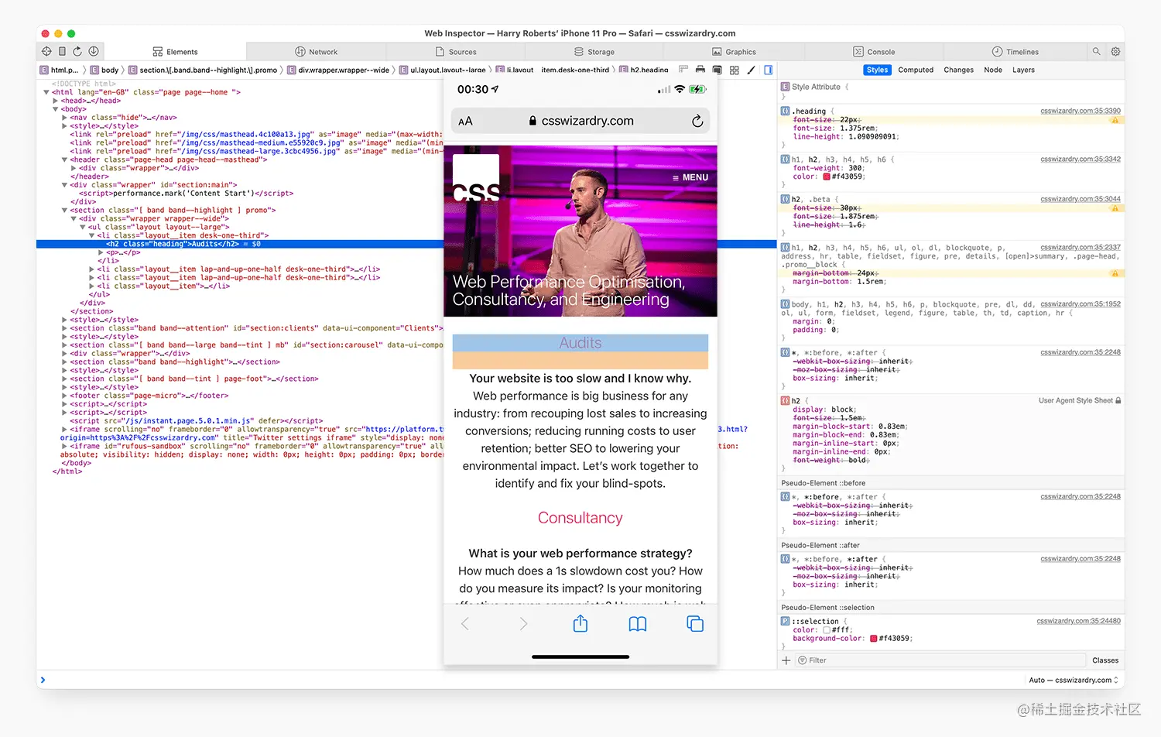Tap the reload icon in phone address bar
The width and height of the screenshot is (1161, 737).
coord(697,121)
